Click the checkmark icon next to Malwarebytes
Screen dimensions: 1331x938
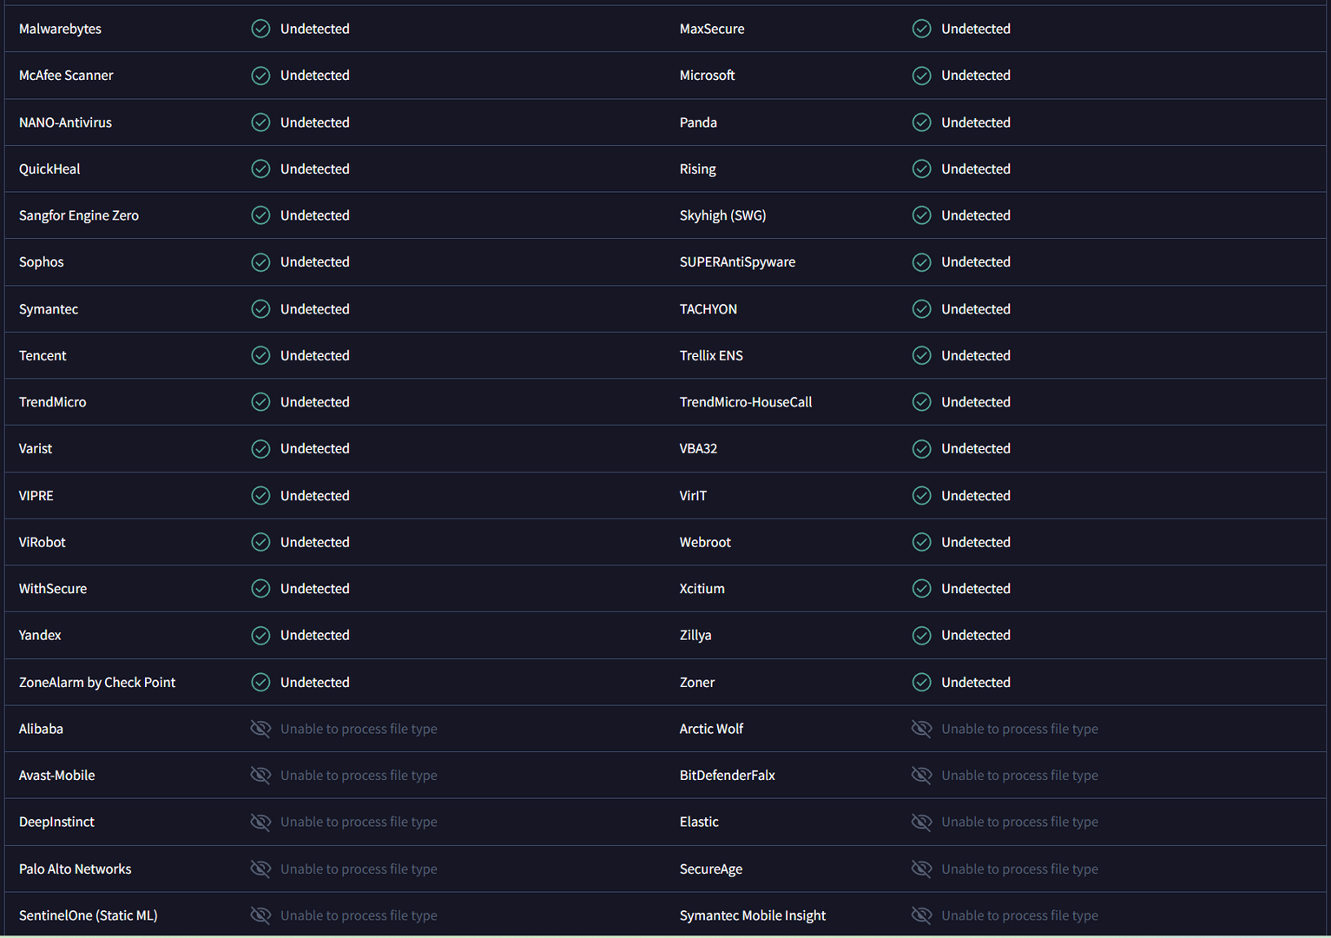(x=260, y=29)
